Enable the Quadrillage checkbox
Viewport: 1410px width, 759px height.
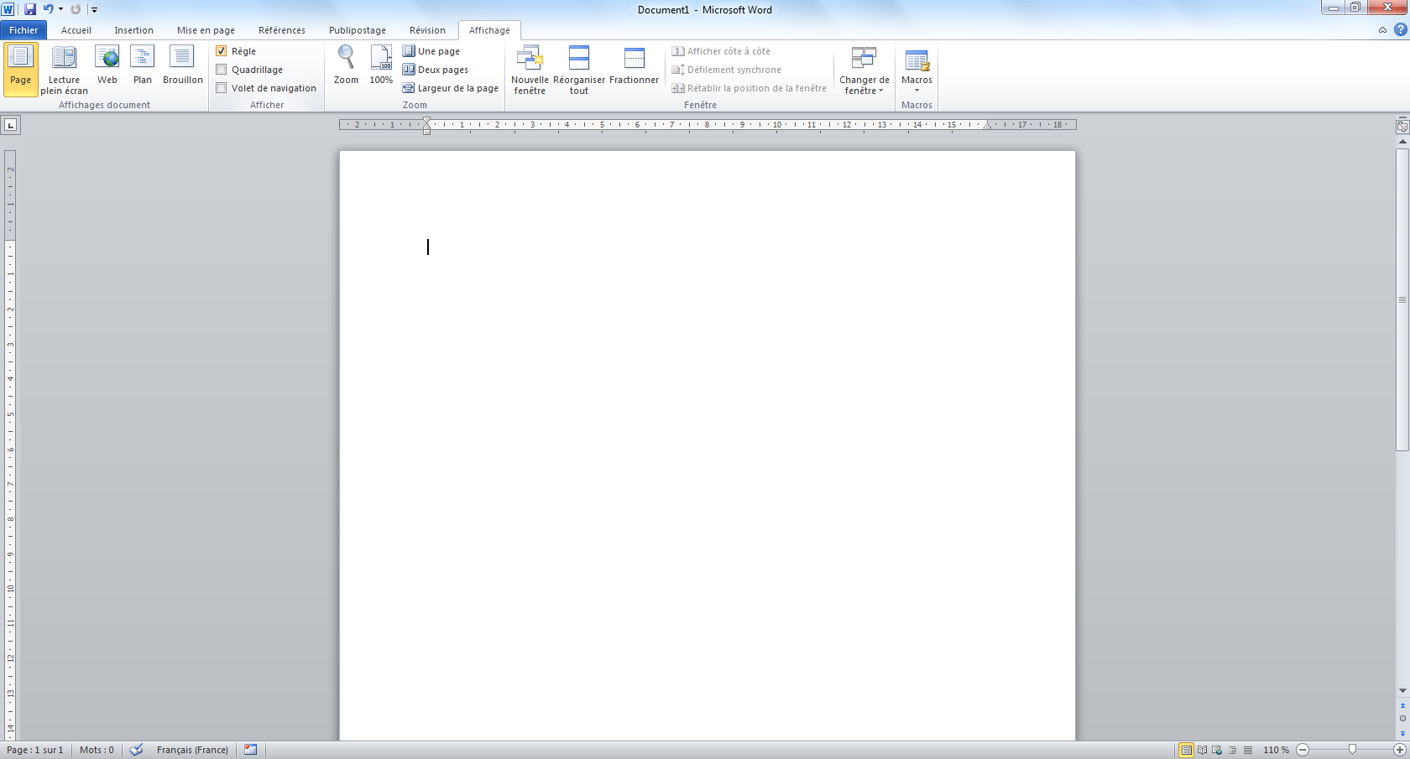tap(222, 70)
